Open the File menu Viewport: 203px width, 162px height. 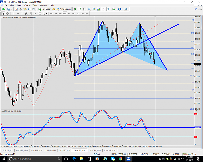[x=6, y=5]
